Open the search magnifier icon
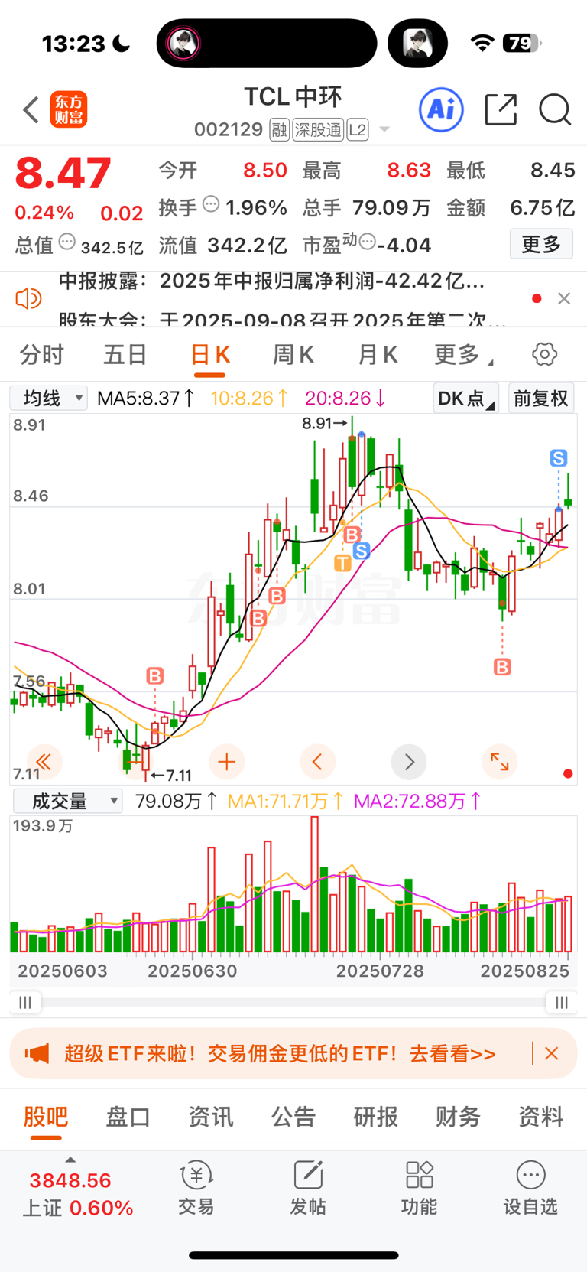The height and width of the screenshot is (1272, 587). pos(555,109)
